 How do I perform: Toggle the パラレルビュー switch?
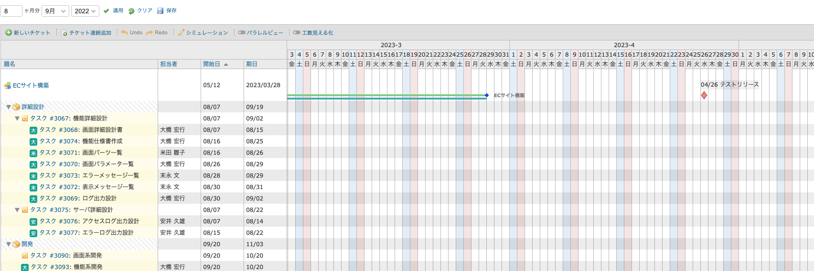[242, 33]
